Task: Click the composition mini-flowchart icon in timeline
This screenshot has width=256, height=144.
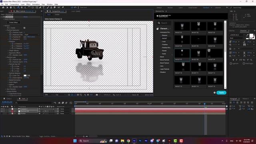Action: [x=55, y=103]
